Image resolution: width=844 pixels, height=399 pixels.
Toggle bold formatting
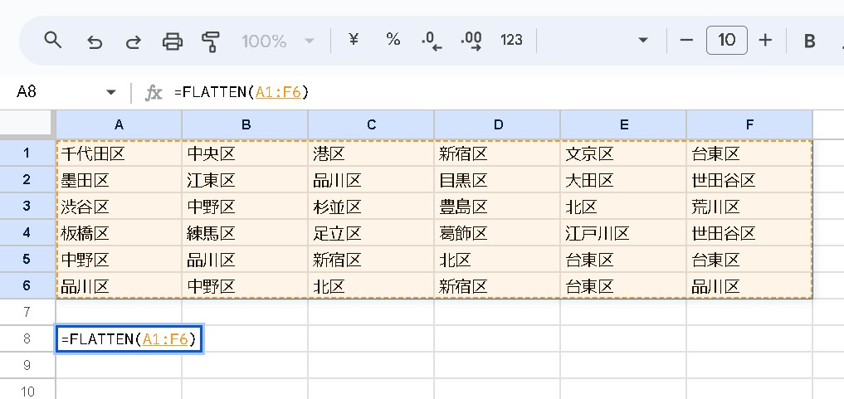(810, 41)
